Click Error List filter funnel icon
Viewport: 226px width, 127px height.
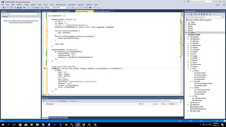[x=44, y=101]
